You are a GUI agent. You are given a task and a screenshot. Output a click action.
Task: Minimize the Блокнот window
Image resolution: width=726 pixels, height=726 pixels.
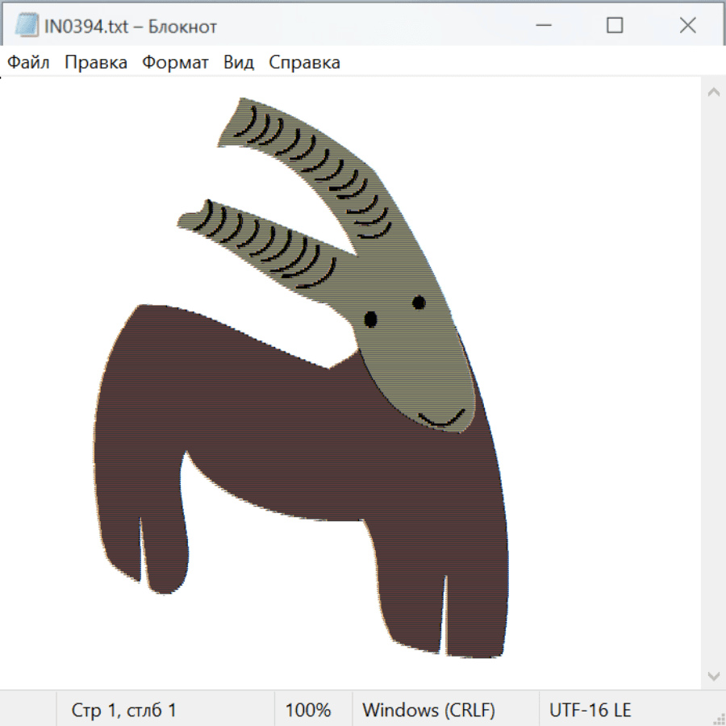(x=542, y=26)
